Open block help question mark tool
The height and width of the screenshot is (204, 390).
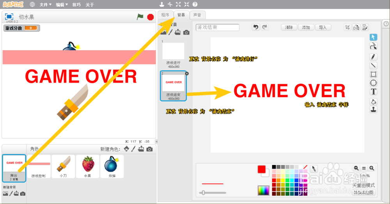195,4
